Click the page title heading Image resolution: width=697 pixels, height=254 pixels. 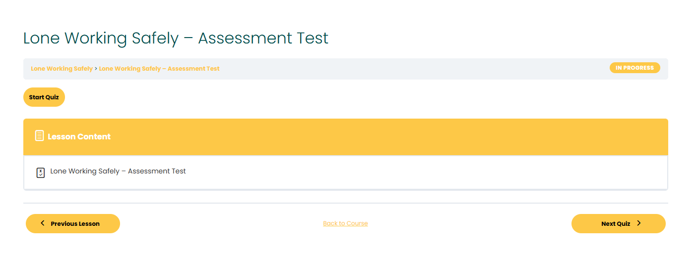point(176,38)
